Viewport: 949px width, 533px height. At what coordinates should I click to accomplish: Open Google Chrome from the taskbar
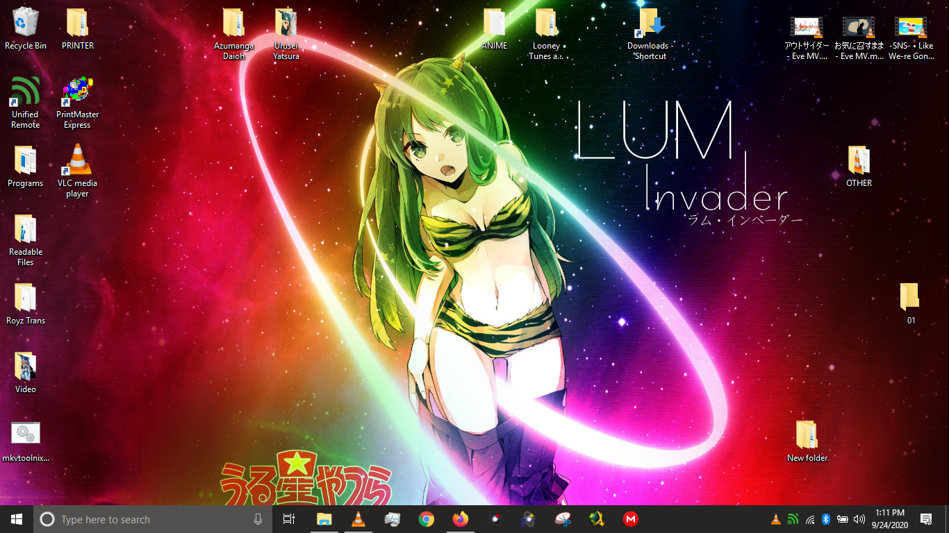426,519
